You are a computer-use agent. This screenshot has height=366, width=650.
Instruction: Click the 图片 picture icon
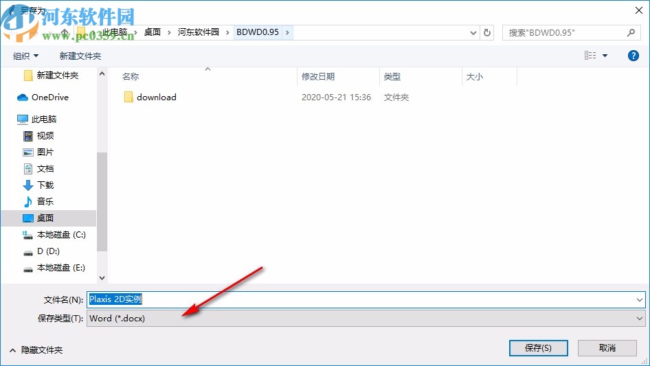click(27, 152)
